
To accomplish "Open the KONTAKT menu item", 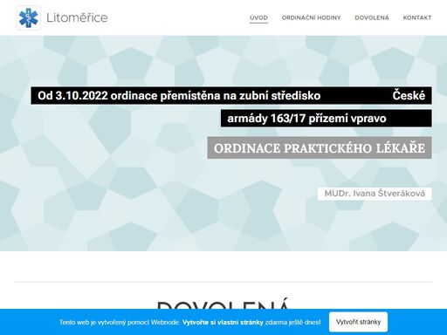I will tap(417, 17).
